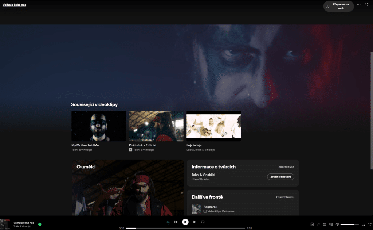Skip to next track
Image resolution: width=373 pixels, height=230 pixels.
(195, 222)
